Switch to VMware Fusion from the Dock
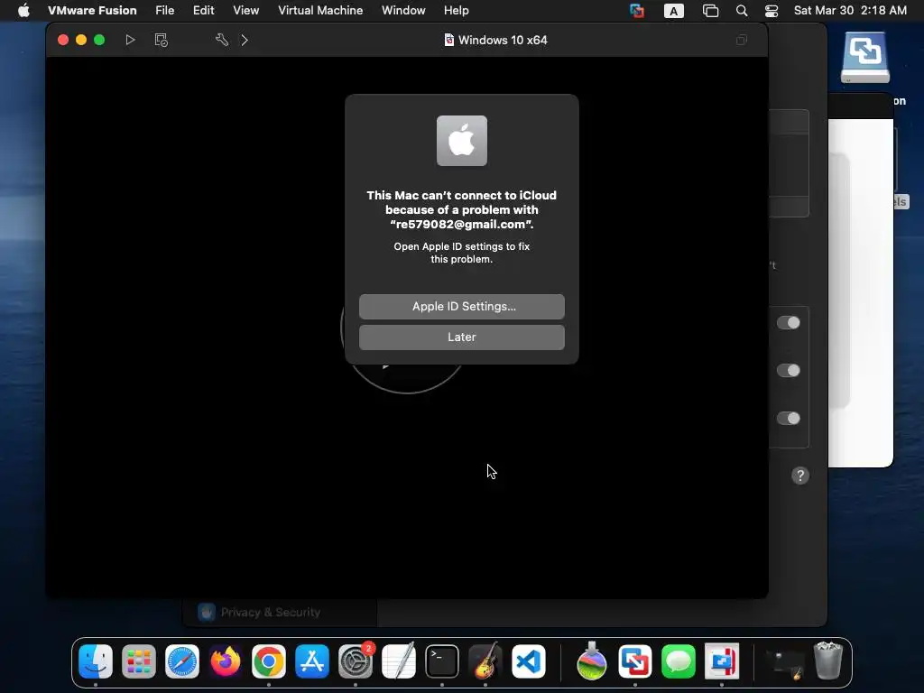 [635, 661]
